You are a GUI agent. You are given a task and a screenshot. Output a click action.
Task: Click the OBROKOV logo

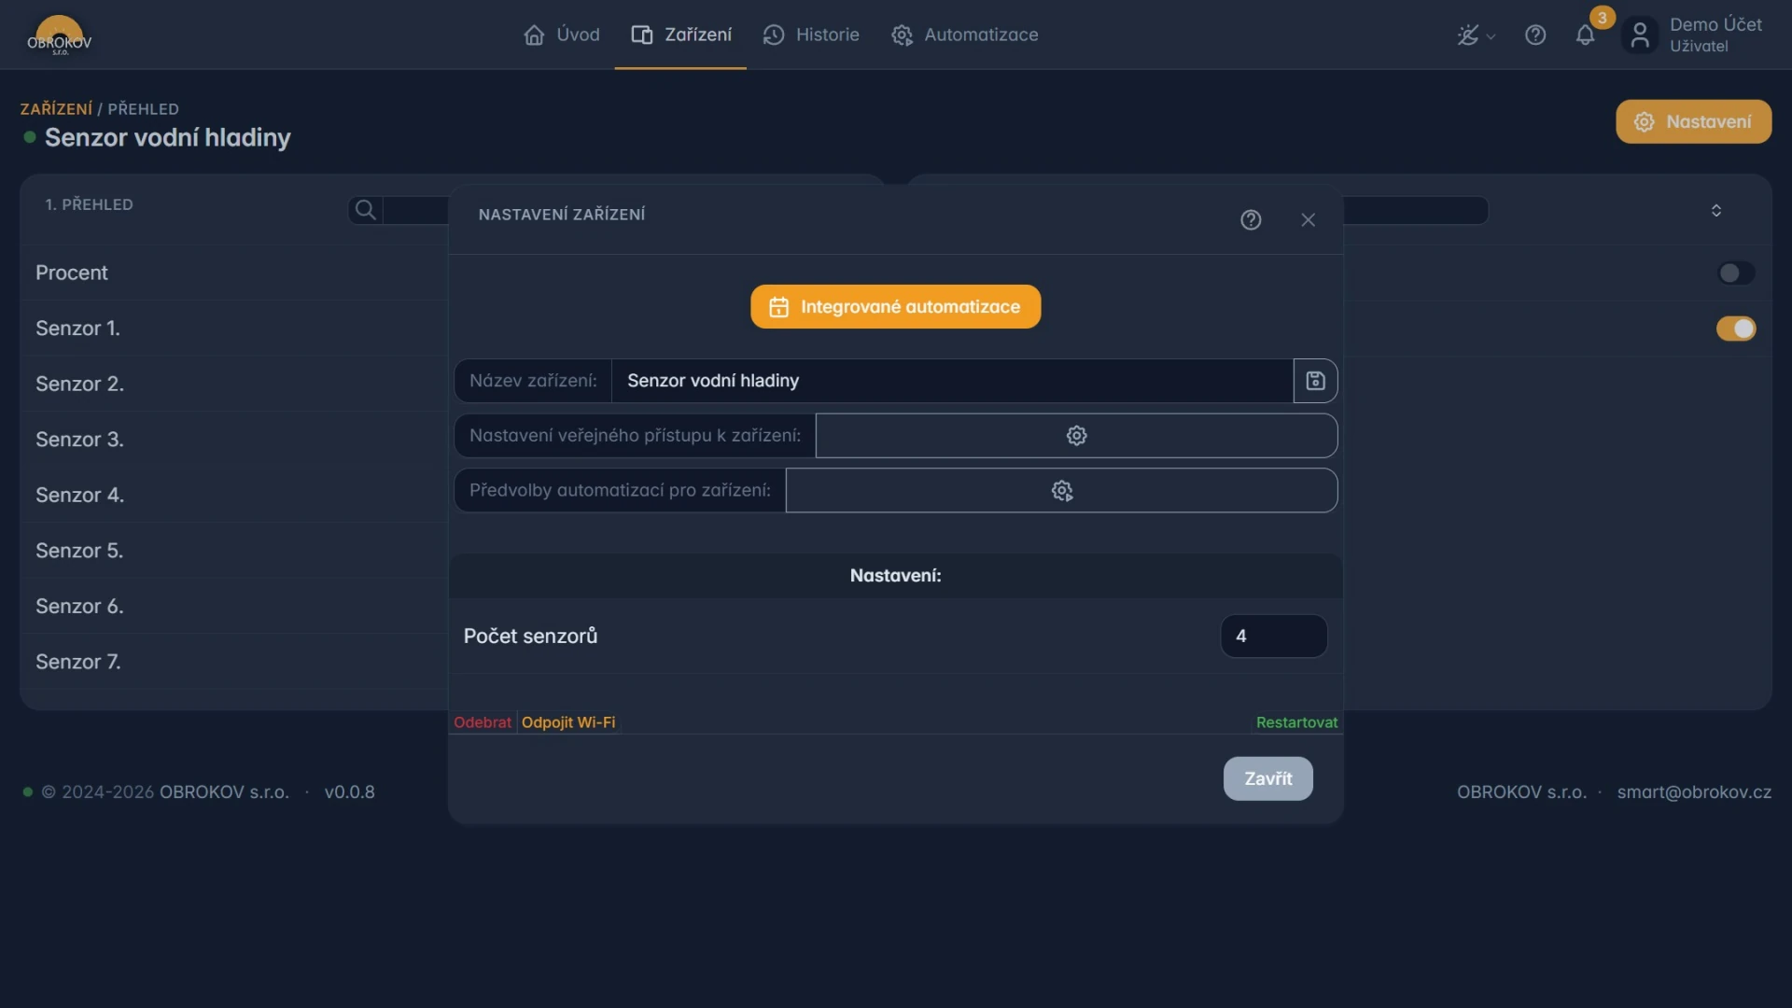click(59, 35)
